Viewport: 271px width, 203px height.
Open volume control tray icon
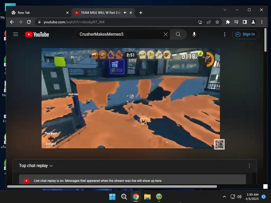[239, 197]
